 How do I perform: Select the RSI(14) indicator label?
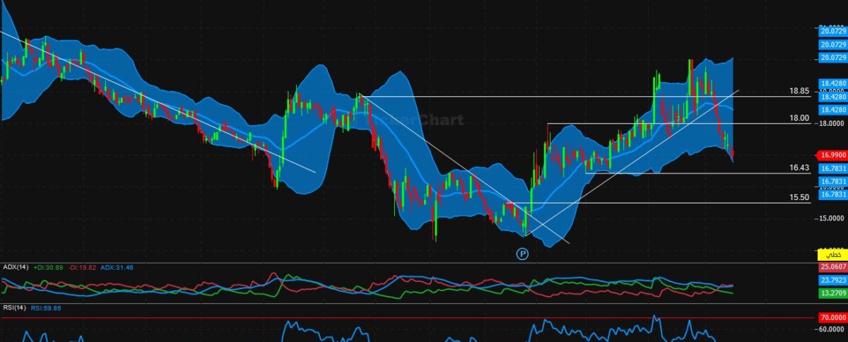click(16, 307)
